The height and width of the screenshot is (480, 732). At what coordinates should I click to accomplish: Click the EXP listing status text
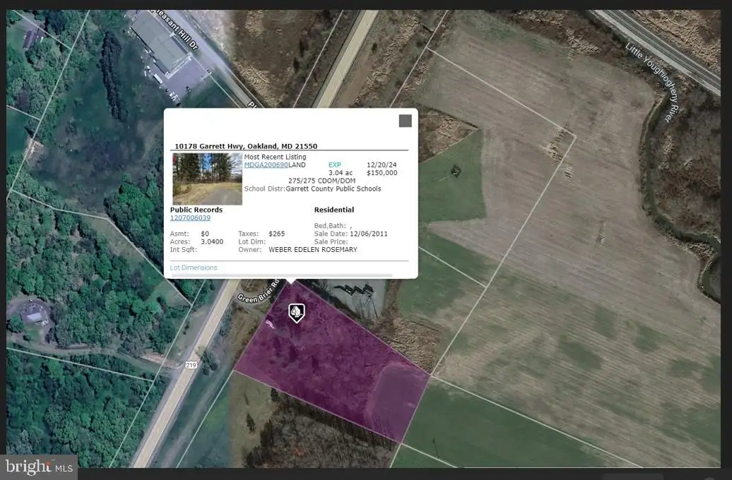[x=335, y=164]
